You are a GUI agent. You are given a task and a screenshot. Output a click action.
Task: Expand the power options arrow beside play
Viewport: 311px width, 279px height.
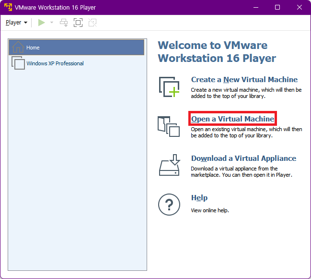point(52,23)
